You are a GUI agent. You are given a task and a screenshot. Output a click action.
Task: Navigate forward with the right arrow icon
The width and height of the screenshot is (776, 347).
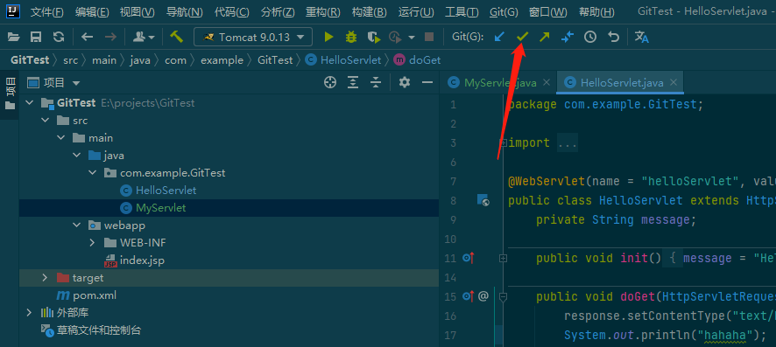tap(110, 37)
